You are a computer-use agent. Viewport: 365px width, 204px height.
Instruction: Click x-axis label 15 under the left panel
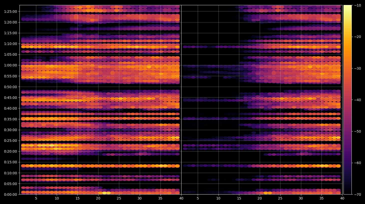pos(77,199)
